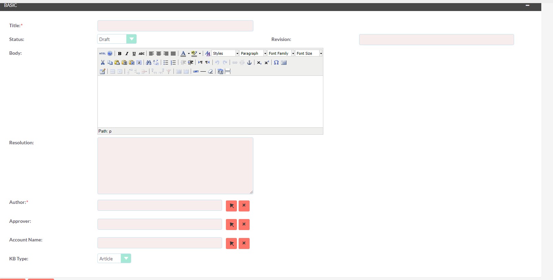This screenshot has width=553, height=280.
Task: Open the highlight color picker arrow
Action: (200, 53)
